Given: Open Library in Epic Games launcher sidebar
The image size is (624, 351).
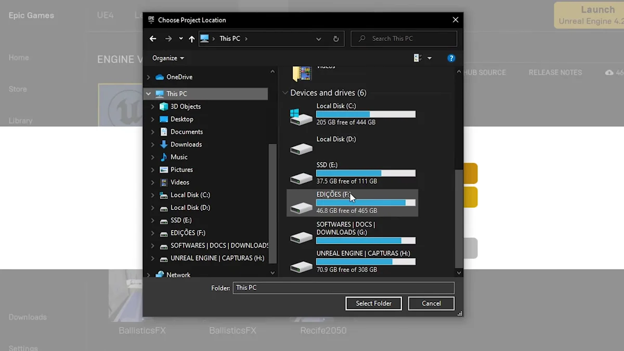Looking at the screenshot, I should pyautogui.click(x=20, y=120).
